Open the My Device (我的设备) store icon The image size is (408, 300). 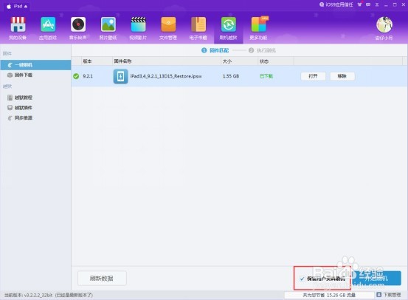18,24
